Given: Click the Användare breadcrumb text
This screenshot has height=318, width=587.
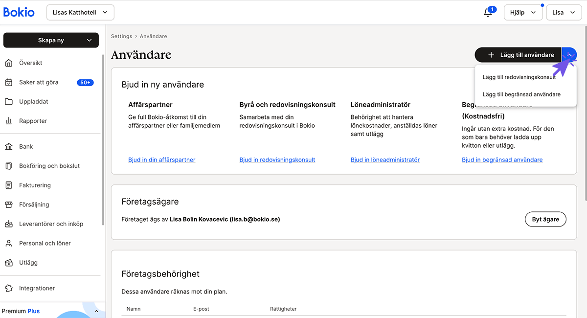Looking at the screenshot, I should [154, 36].
